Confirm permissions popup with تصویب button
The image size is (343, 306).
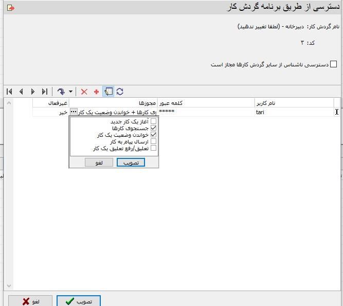(x=131, y=163)
